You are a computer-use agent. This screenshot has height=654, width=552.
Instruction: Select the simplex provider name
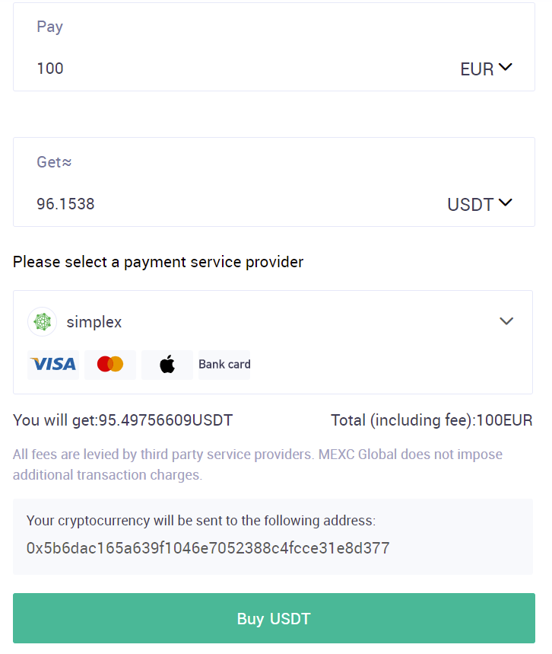click(x=94, y=322)
